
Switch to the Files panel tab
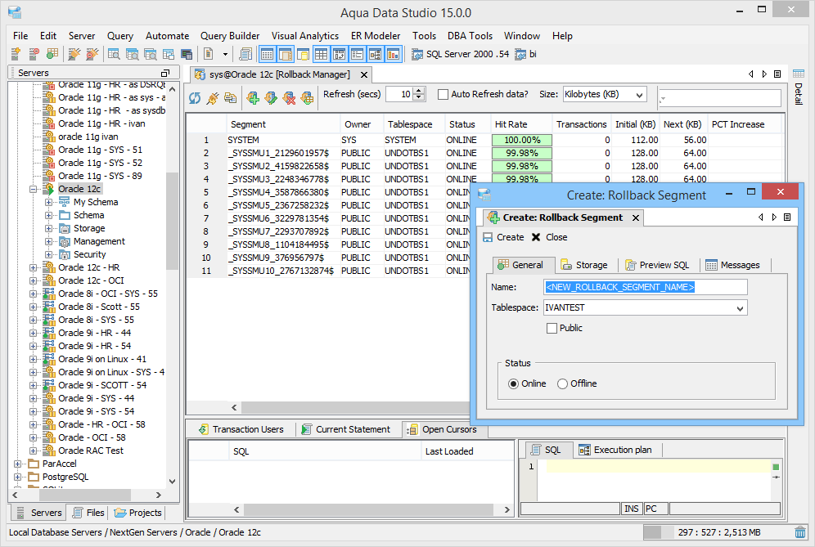click(88, 513)
